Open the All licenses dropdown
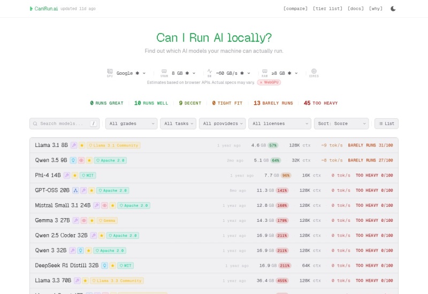Image resolution: width=428 pixels, height=294 pixels. click(279, 123)
